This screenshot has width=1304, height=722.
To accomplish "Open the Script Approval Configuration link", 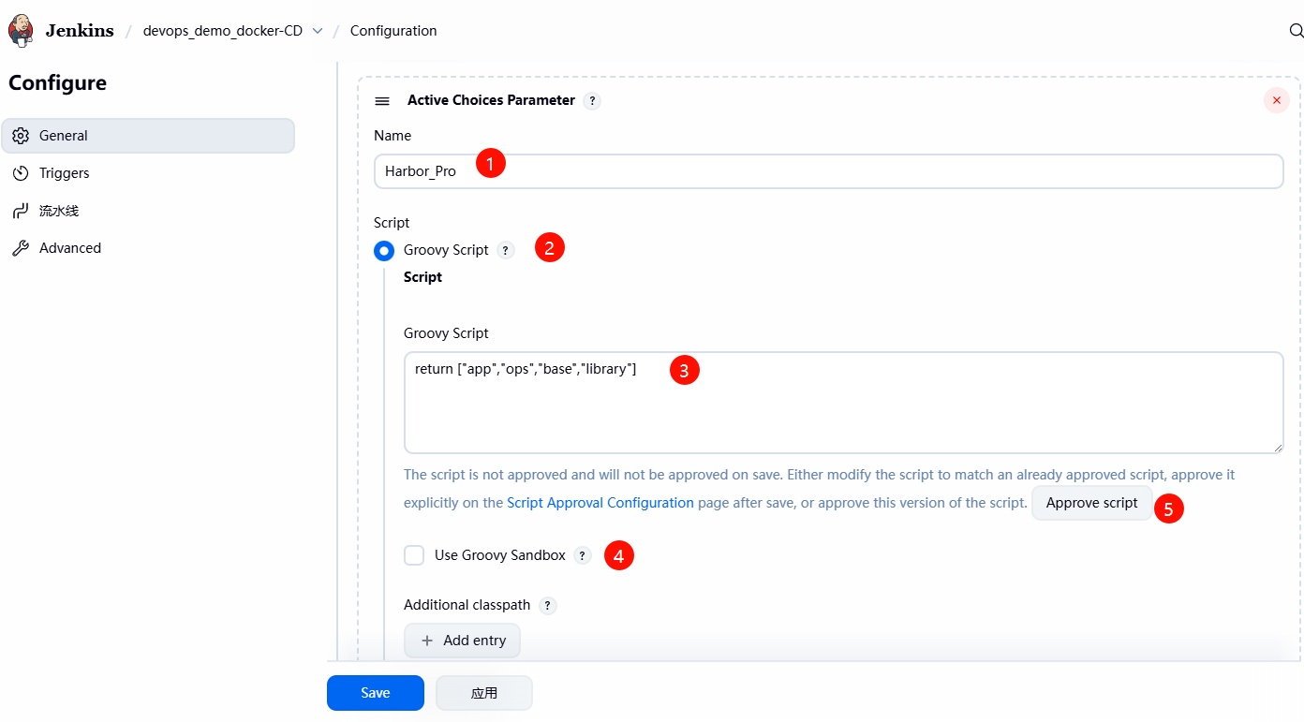I will point(600,503).
